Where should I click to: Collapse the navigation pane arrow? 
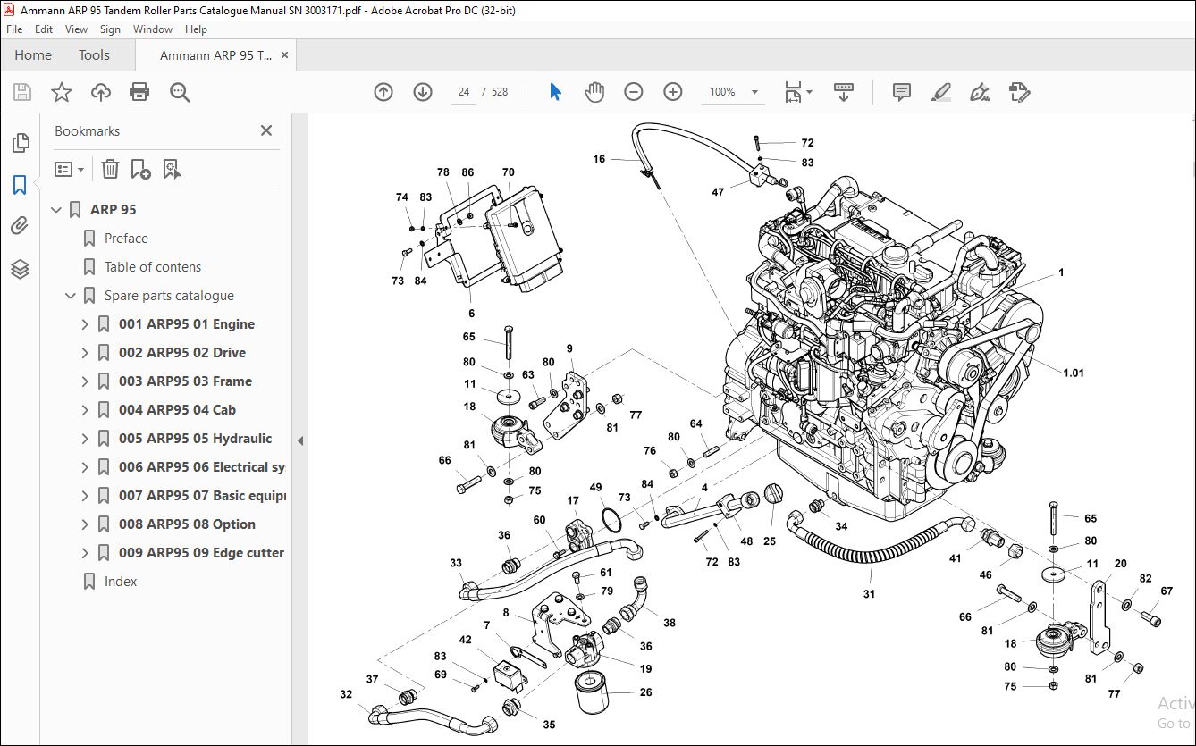[x=300, y=440]
